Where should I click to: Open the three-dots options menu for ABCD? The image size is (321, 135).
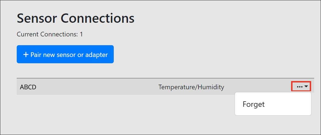tap(300, 87)
